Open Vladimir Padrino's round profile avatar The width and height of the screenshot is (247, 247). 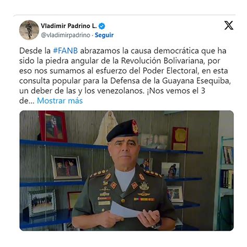click(x=29, y=30)
